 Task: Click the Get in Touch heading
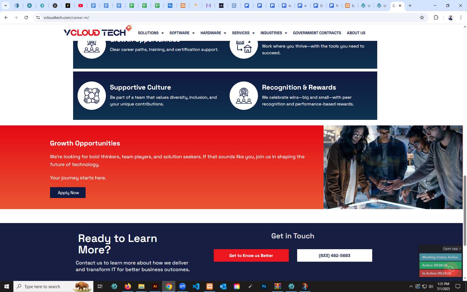tap(293, 236)
